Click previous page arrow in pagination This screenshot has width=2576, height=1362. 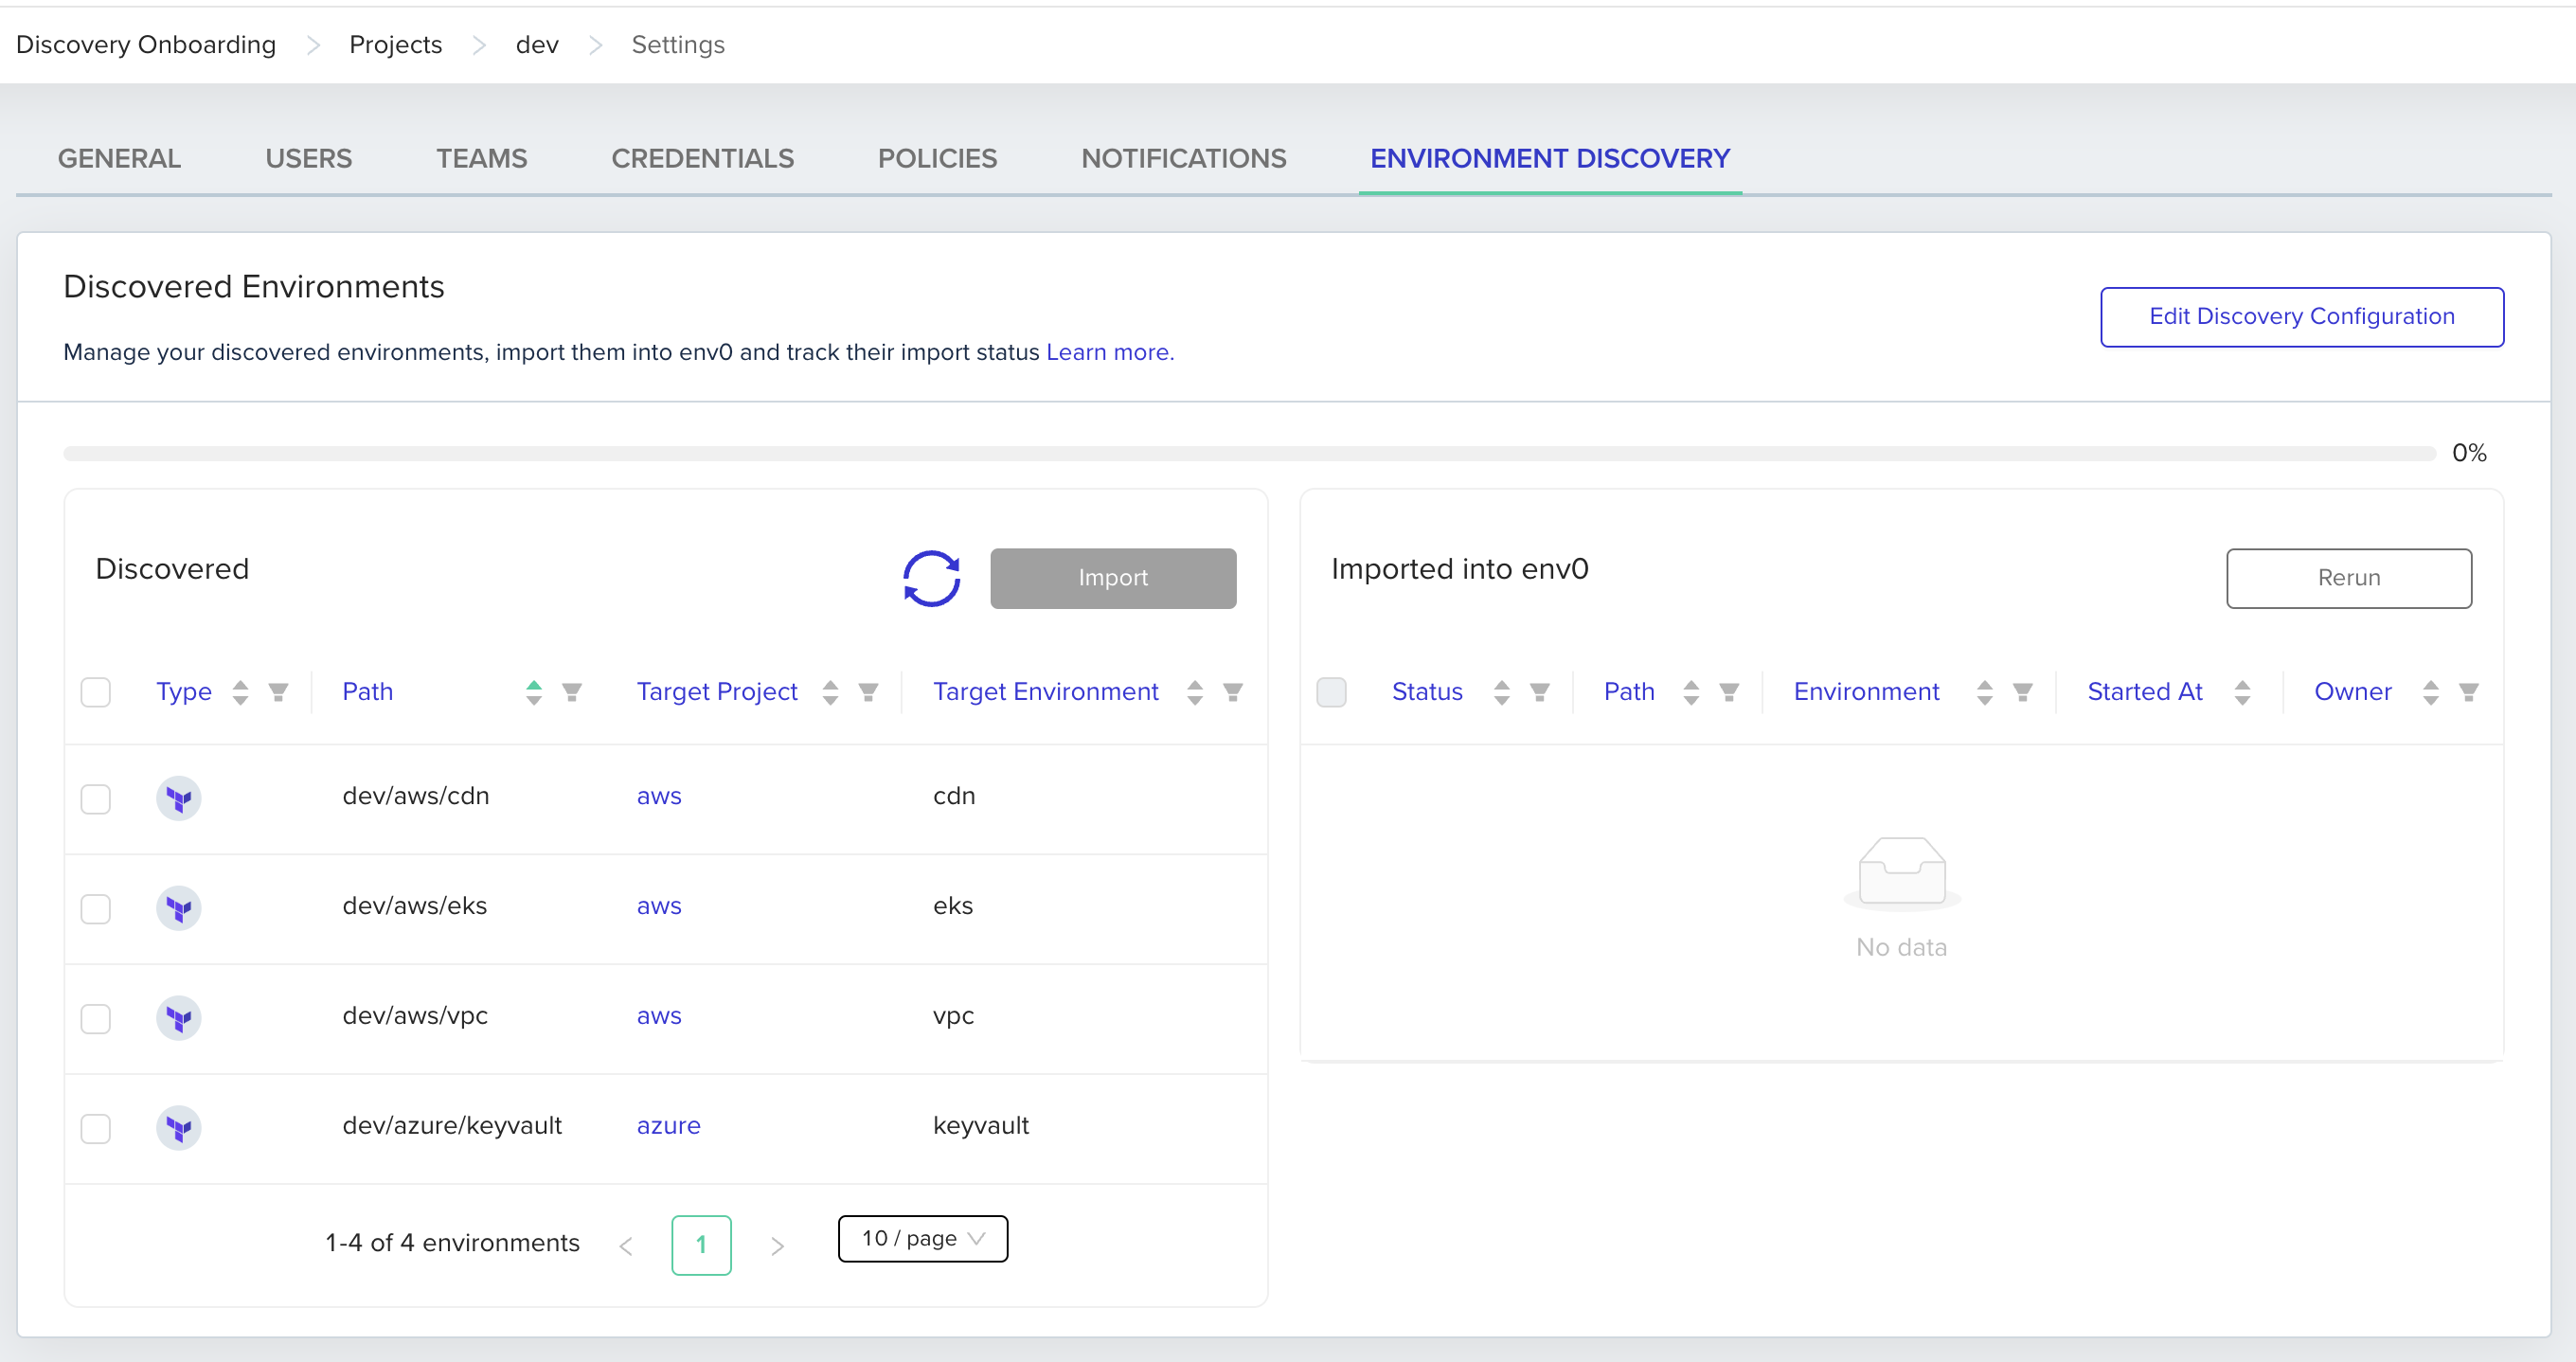coord(626,1245)
